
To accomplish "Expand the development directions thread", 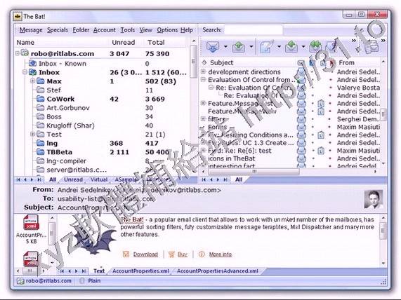I will [204, 71].
